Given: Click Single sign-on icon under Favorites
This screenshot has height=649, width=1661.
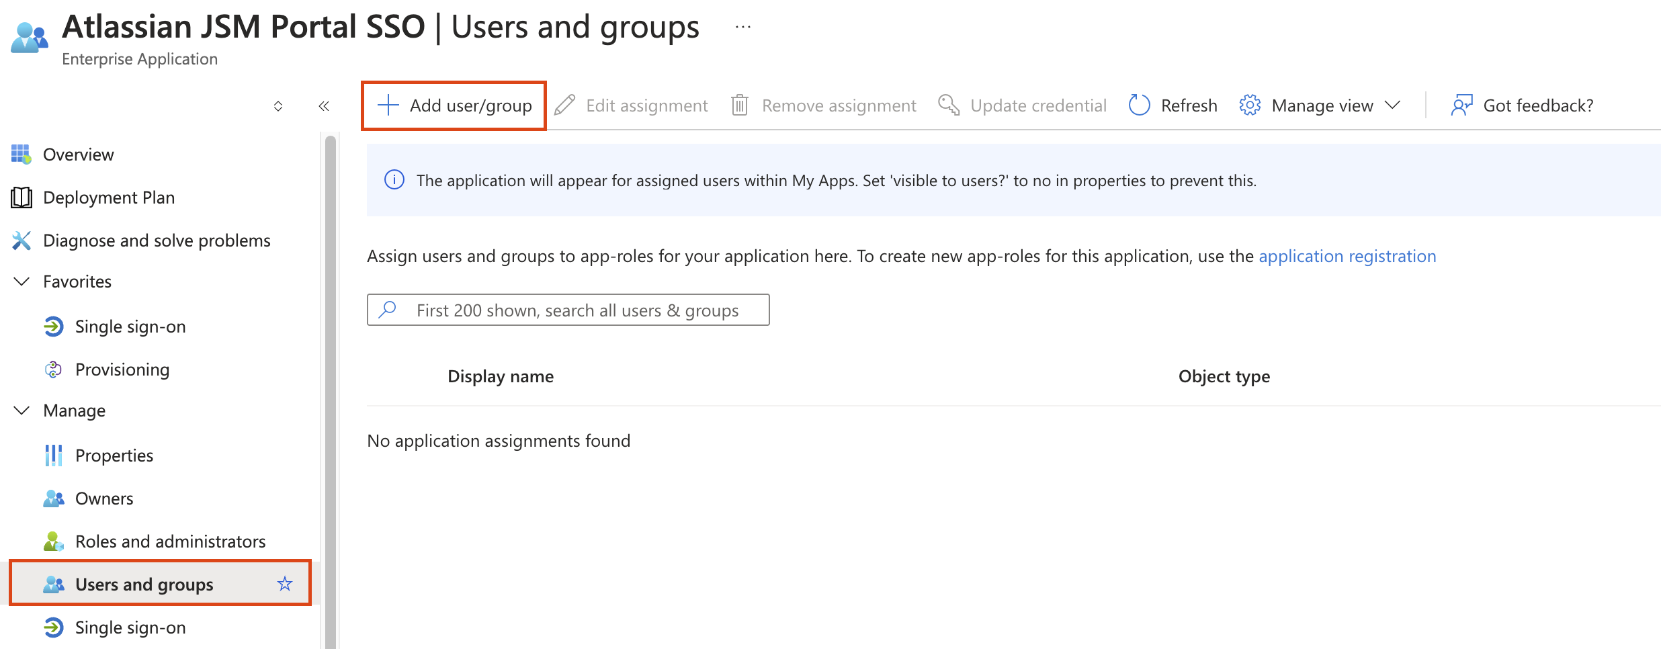Looking at the screenshot, I should point(54,327).
